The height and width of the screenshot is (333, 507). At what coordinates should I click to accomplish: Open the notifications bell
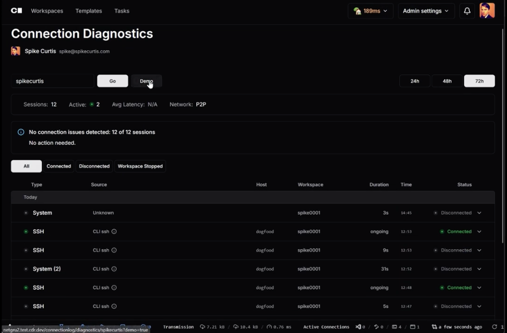(467, 11)
